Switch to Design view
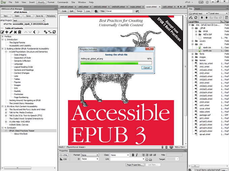This screenshot has width=229, height=171. [x=79, y=11]
